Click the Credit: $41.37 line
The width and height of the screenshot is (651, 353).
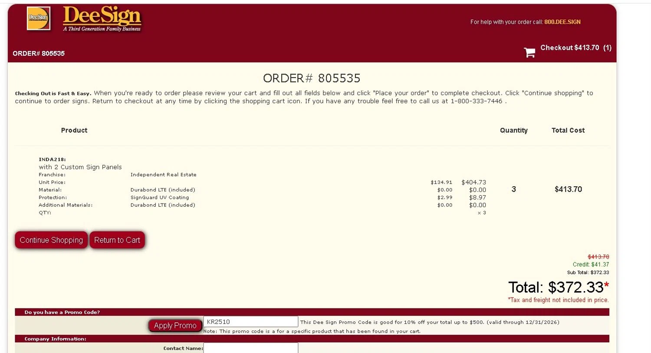pyautogui.click(x=591, y=264)
